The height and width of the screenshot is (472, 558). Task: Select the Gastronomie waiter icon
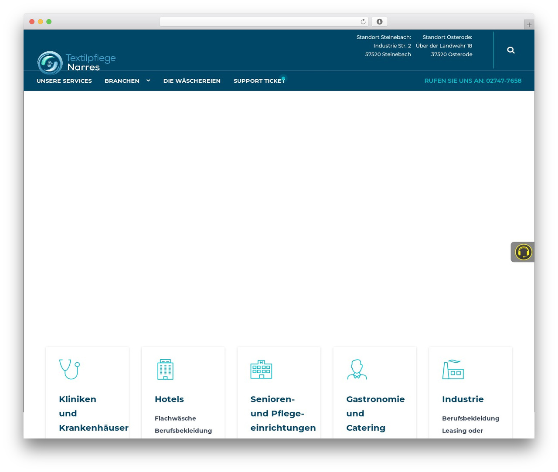tap(357, 369)
